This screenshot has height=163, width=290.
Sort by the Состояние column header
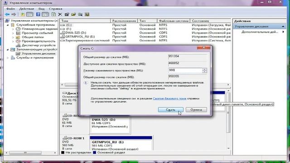210,21
